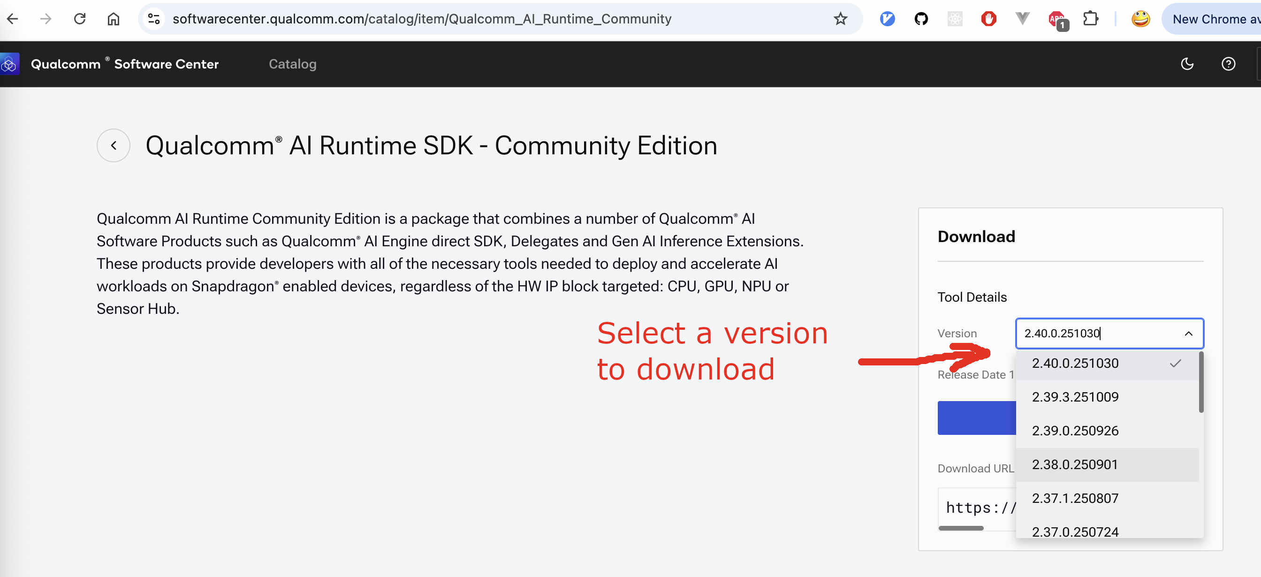The image size is (1261, 577).
Task: Open the Catalog menu item
Action: [x=292, y=64]
